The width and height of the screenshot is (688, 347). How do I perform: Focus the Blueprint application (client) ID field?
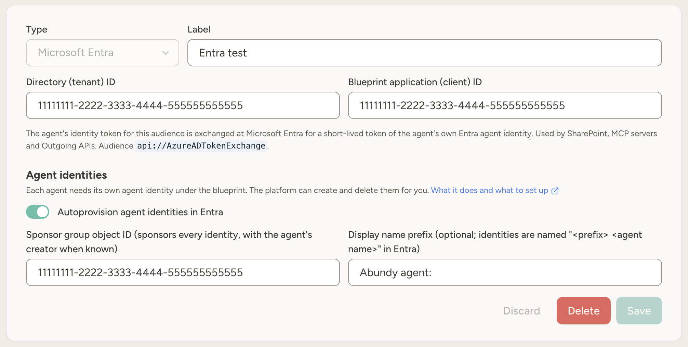tap(505, 105)
